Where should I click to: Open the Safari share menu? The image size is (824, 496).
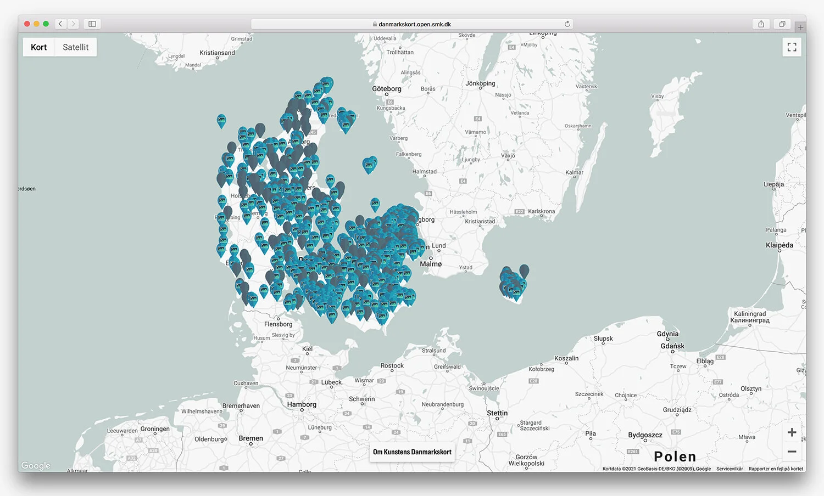point(761,24)
